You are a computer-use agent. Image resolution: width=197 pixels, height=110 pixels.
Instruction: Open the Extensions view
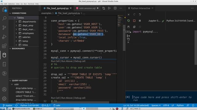tap(4, 46)
